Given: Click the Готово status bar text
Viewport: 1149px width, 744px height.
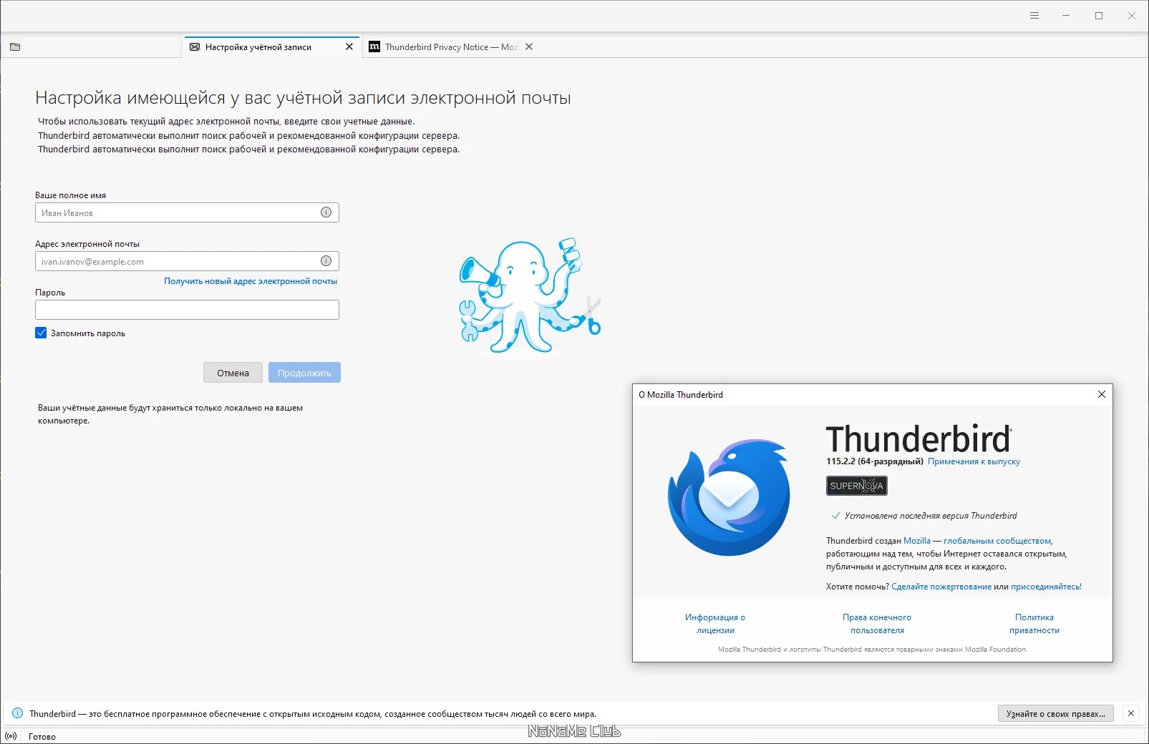Looking at the screenshot, I should point(42,736).
